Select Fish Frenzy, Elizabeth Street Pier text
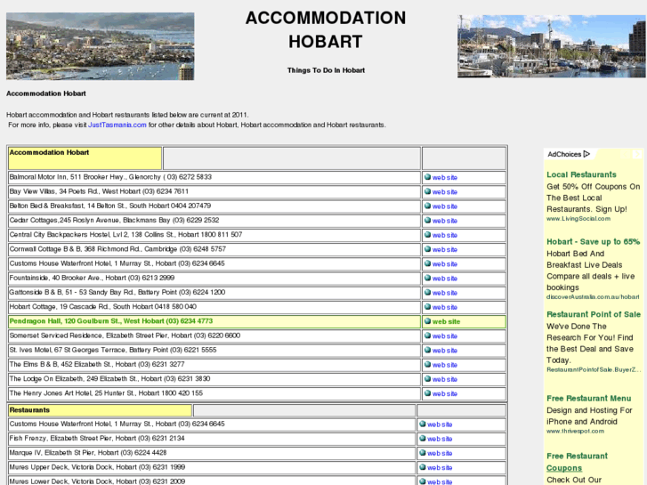This screenshot has width=647, height=485. pyautogui.click(x=97, y=439)
